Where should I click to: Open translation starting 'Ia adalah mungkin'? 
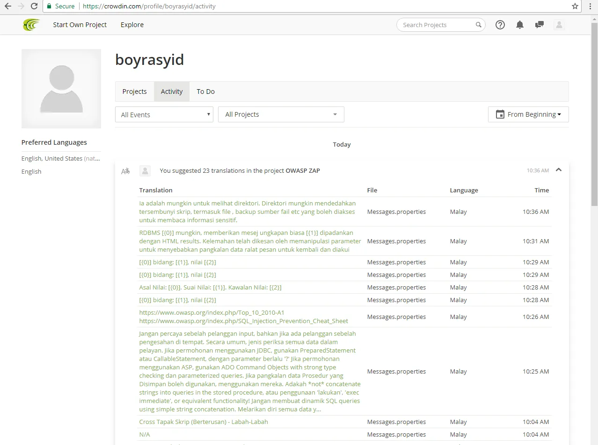point(248,212)
